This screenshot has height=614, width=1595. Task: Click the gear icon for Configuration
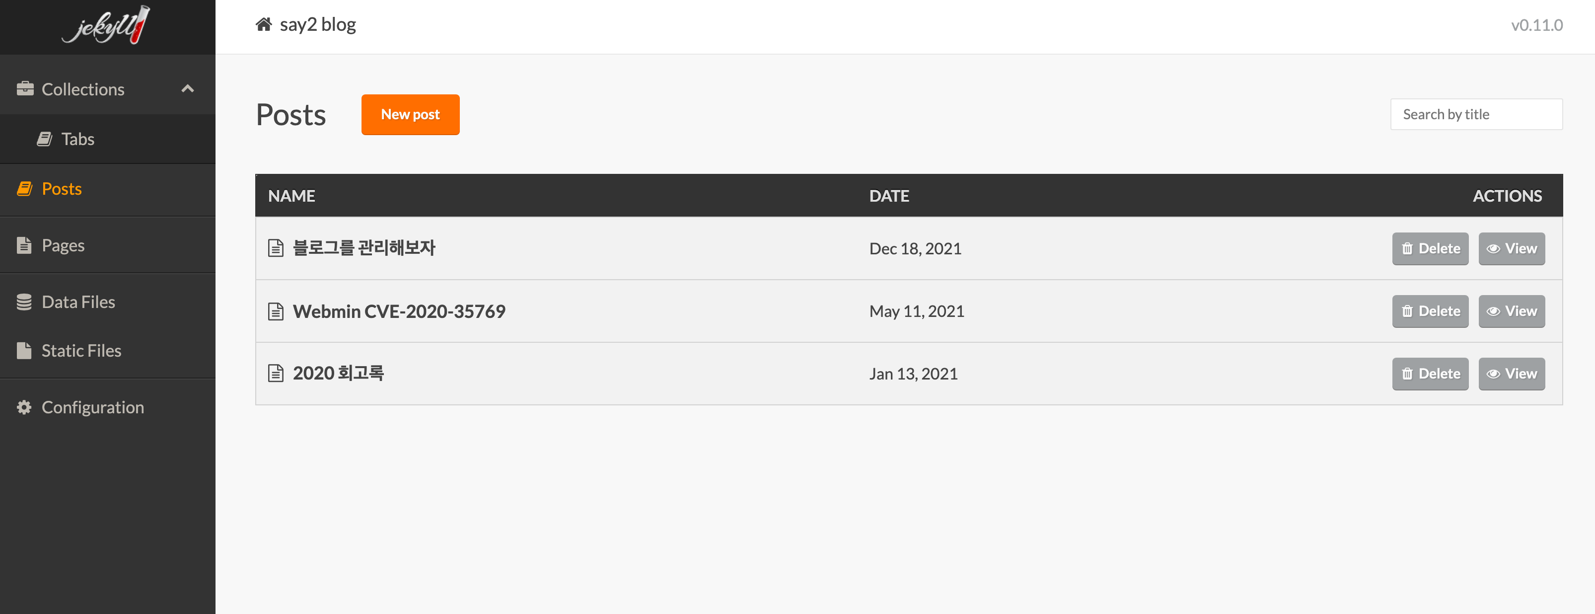pyautogui.click(x=24, y=407)
